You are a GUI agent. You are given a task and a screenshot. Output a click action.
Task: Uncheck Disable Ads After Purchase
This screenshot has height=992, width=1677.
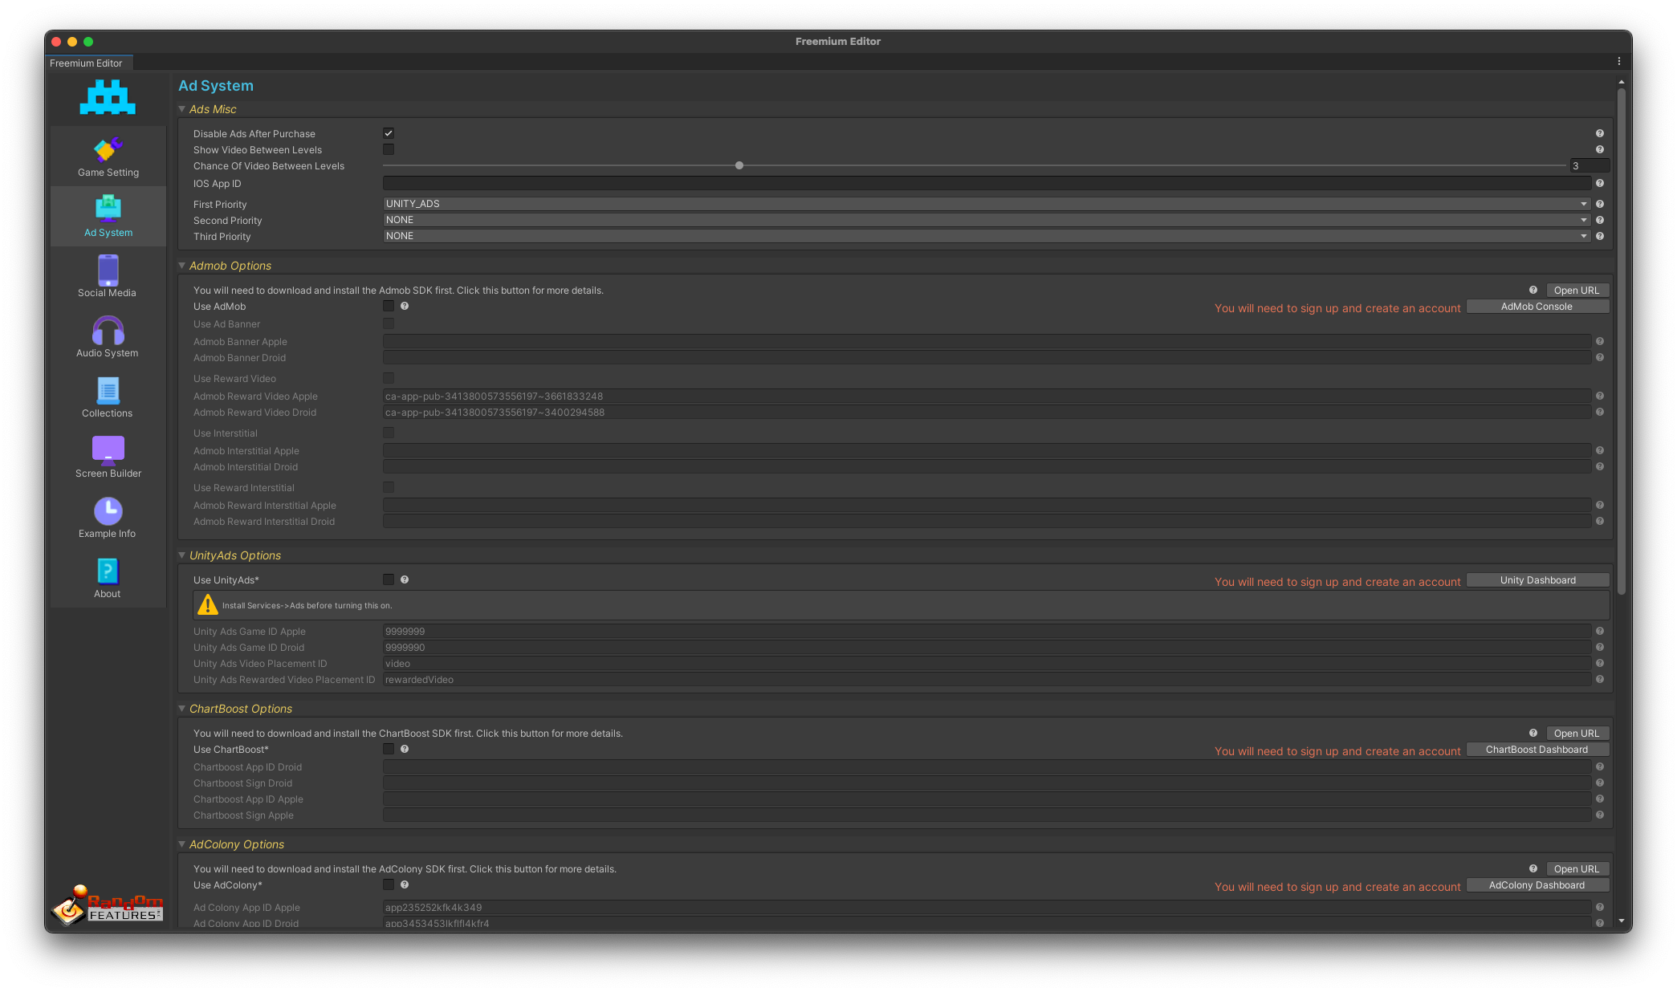(x=389, y=133)
